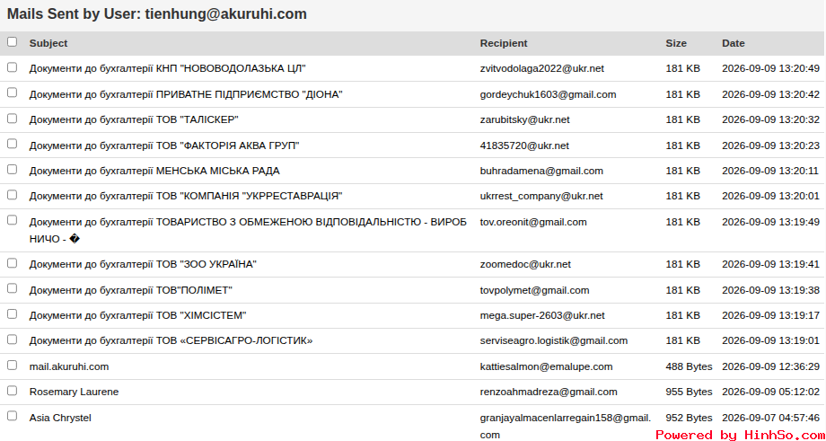Select checkbox for ЗОО УКРАЇНА mail
This screenshot has height=441, width=826.
12,263
